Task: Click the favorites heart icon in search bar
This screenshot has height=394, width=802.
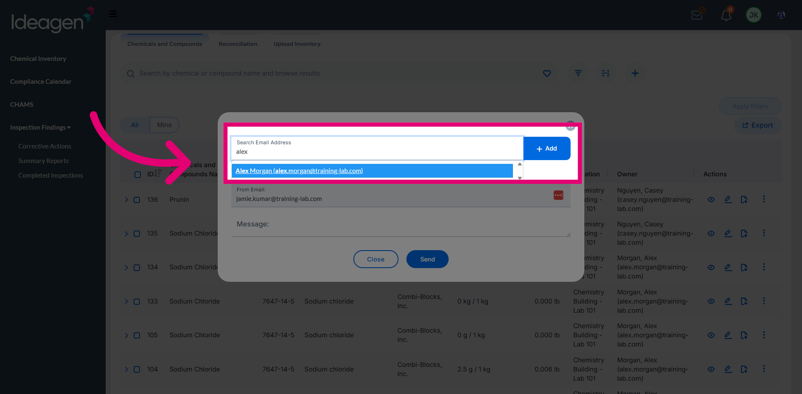Action: point(547,73)
